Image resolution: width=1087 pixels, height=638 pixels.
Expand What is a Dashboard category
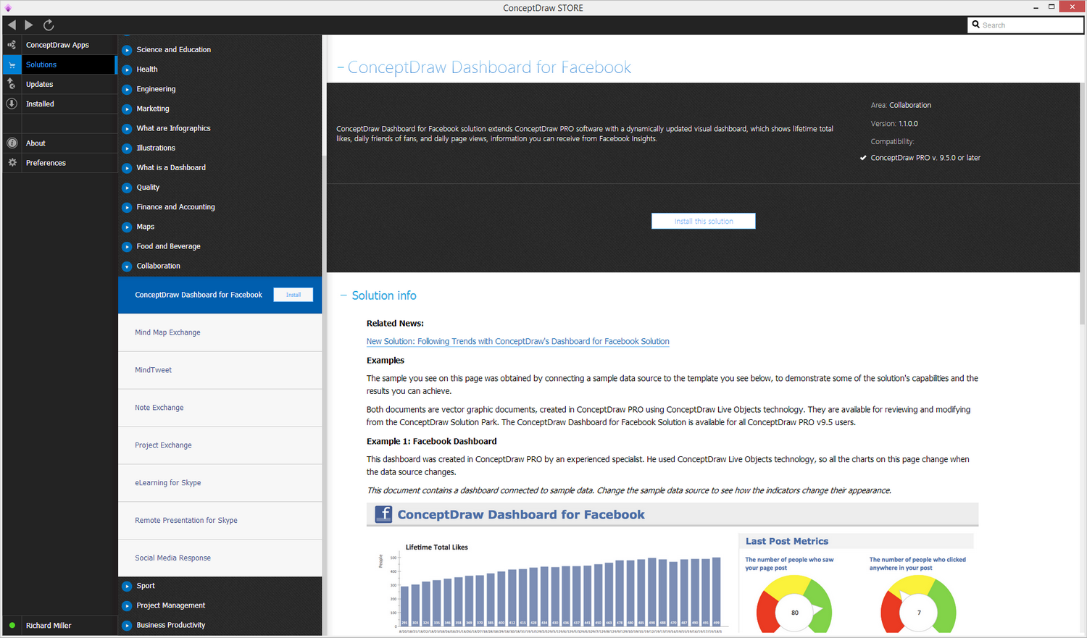[127, 167]
